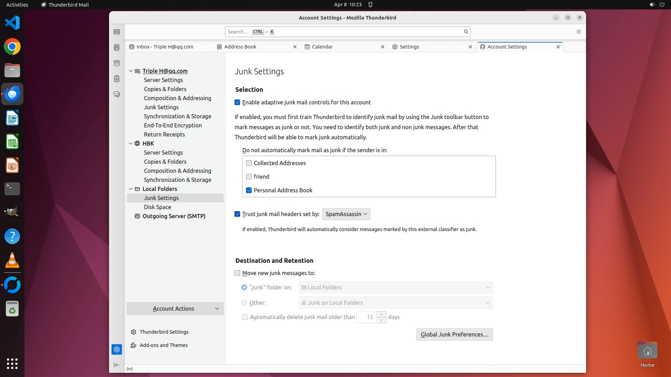Disable adaptive junk mail controls checkbox
Viewport: 671px width, 377px height.
click(238, 102)
